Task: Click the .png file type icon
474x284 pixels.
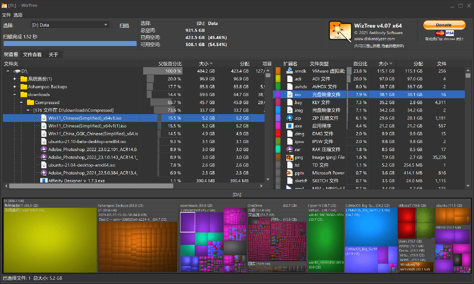Action: tap(290, 157)
